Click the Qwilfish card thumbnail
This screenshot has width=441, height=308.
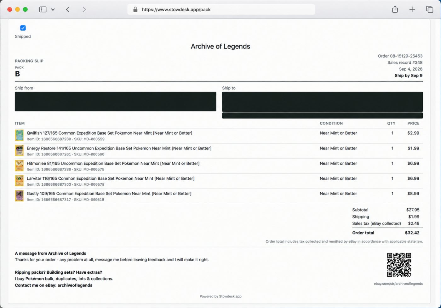click(x=19, y=135)
